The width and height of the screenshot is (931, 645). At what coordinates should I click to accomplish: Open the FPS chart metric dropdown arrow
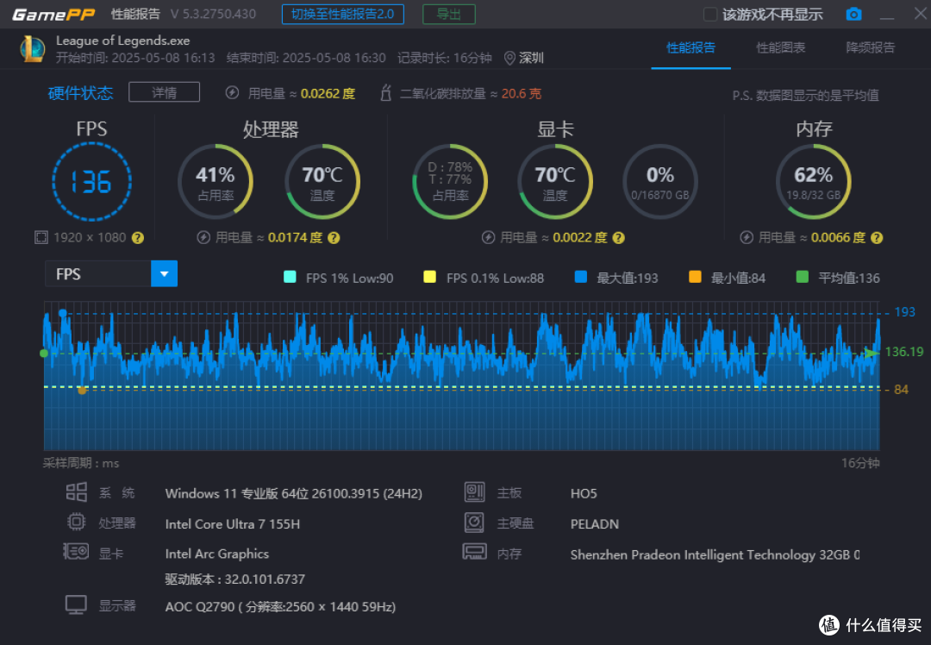tap(165, 274)
